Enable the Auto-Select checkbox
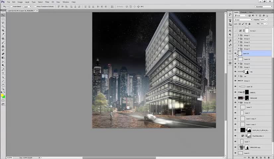The width and height of the screenshot is (274, 159). tap(11, 7)
